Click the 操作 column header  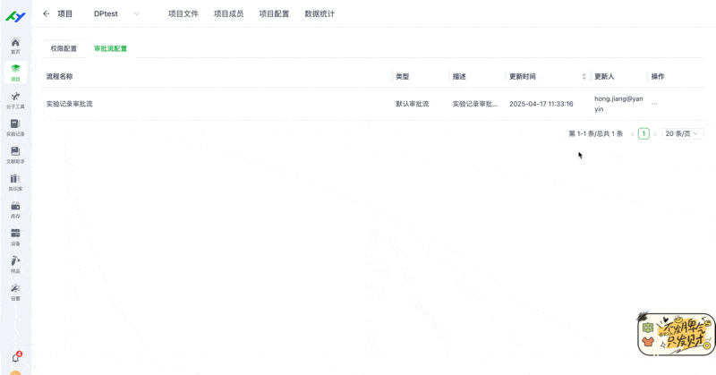[658, 76]
